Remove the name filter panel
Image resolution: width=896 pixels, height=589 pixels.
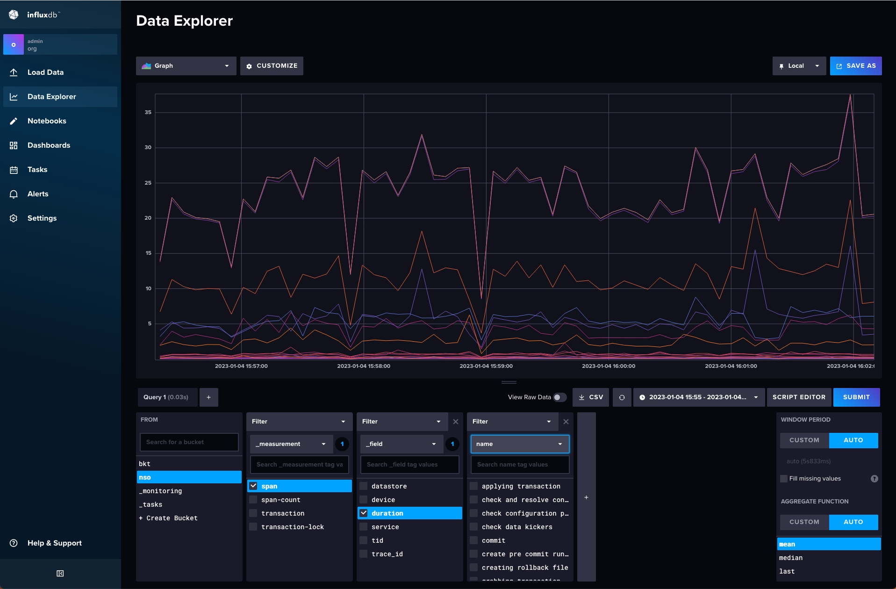tap(566, 422)
